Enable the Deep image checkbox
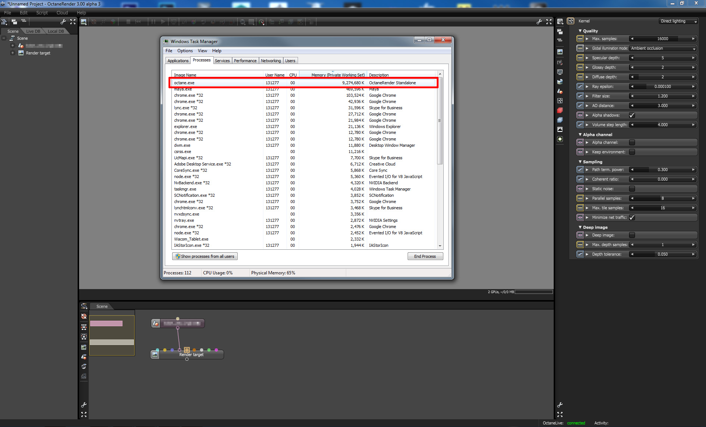The height and width of the screenshot is (427, 706). tap(632, 235)
